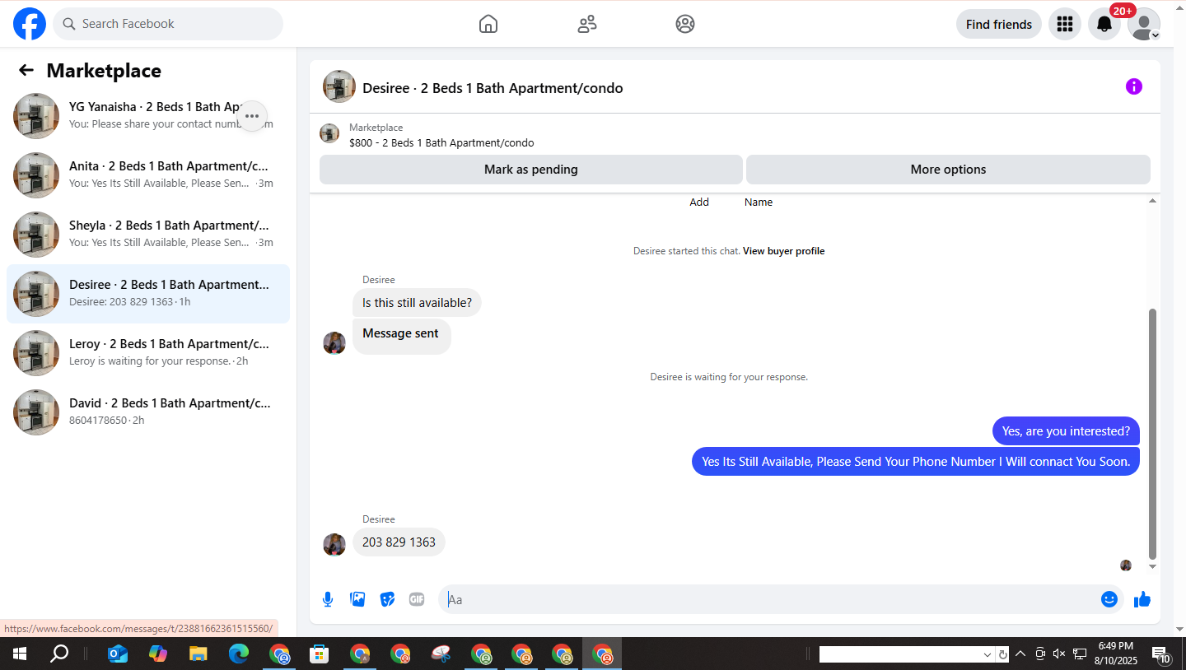Launch Outlook from the taskbar
The height and width of the screenshot is (670, 1186).
pos(118,654)
